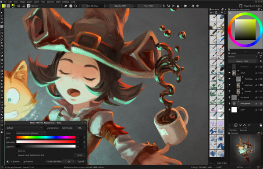This screenshot has width=263, height=169.
Task: Select the ellipse tool in the toolbox
Action: [2, 36]
